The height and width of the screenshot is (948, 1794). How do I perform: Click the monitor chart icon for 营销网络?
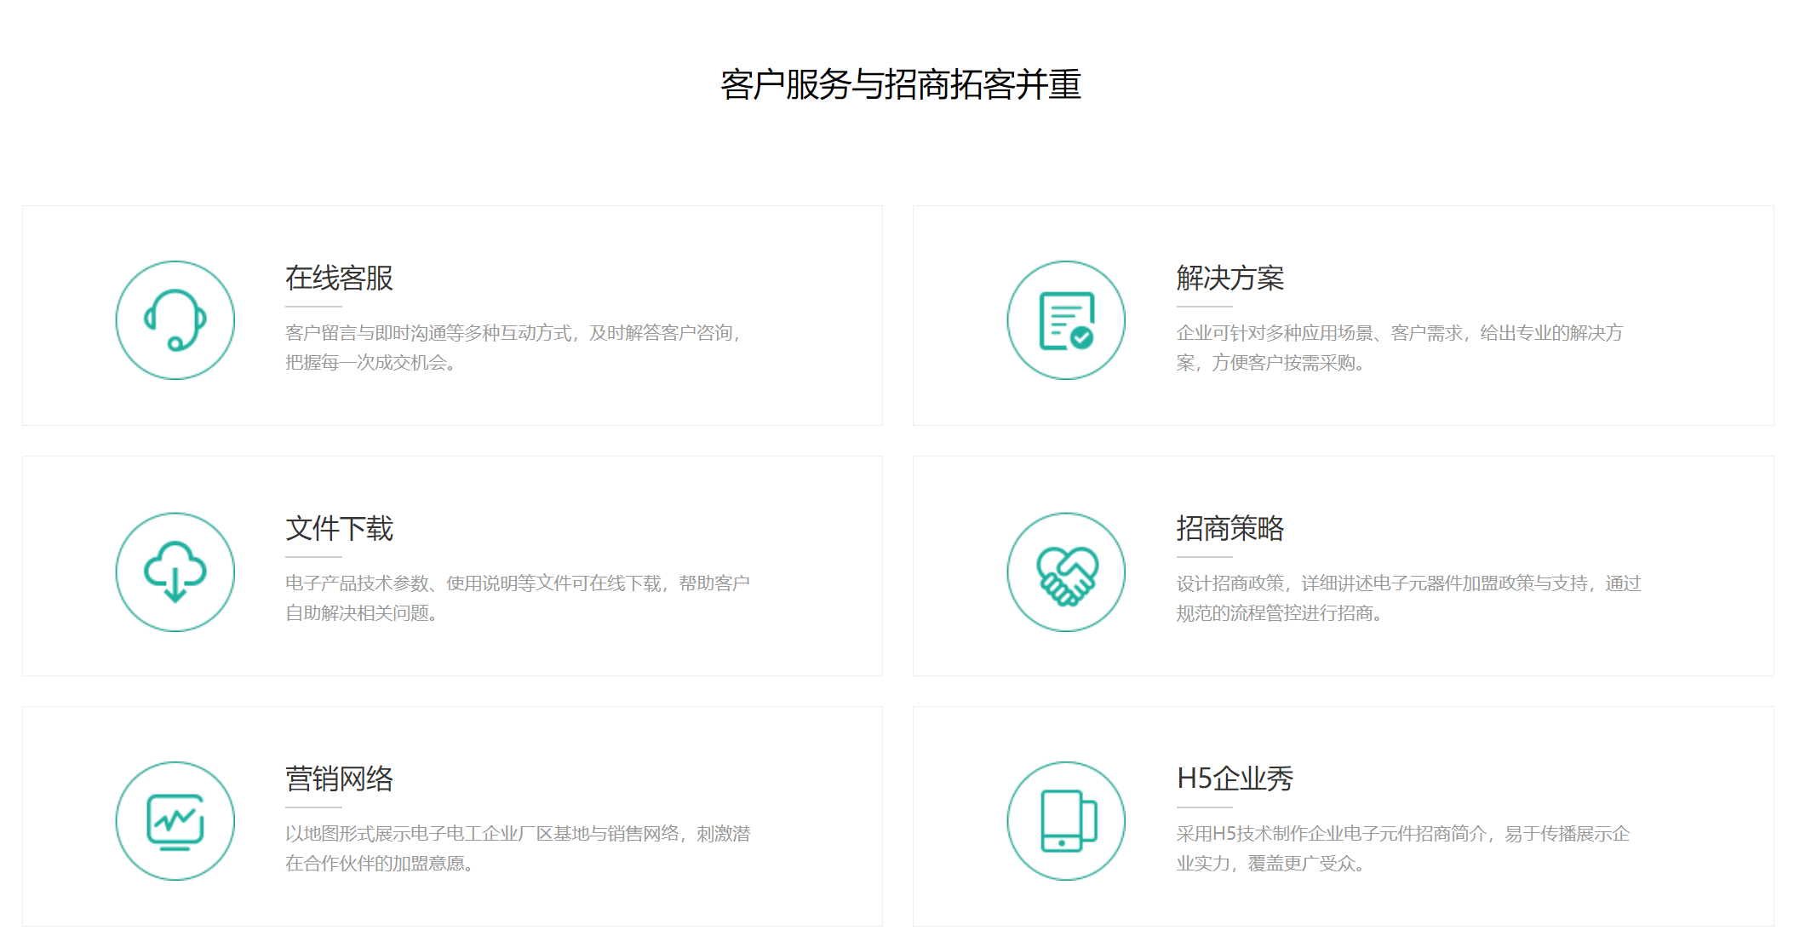175,821
